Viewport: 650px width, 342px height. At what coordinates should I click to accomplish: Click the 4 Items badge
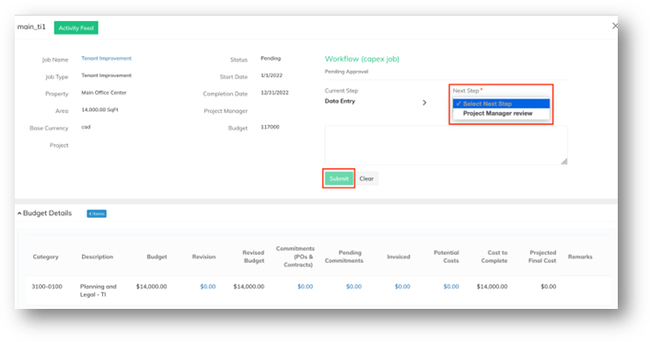(x=97, y=213)
